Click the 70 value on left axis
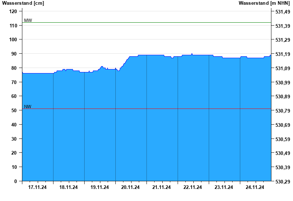 coord(14,82)
